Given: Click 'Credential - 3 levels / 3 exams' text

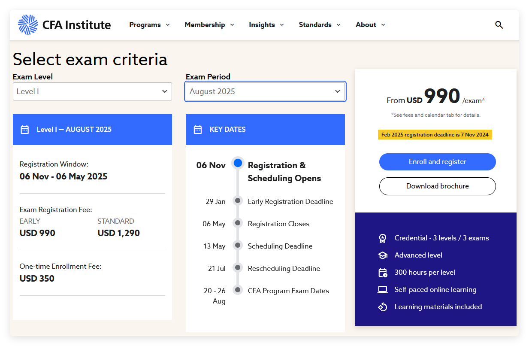Looking at the screenshot, I should (442, 238).
